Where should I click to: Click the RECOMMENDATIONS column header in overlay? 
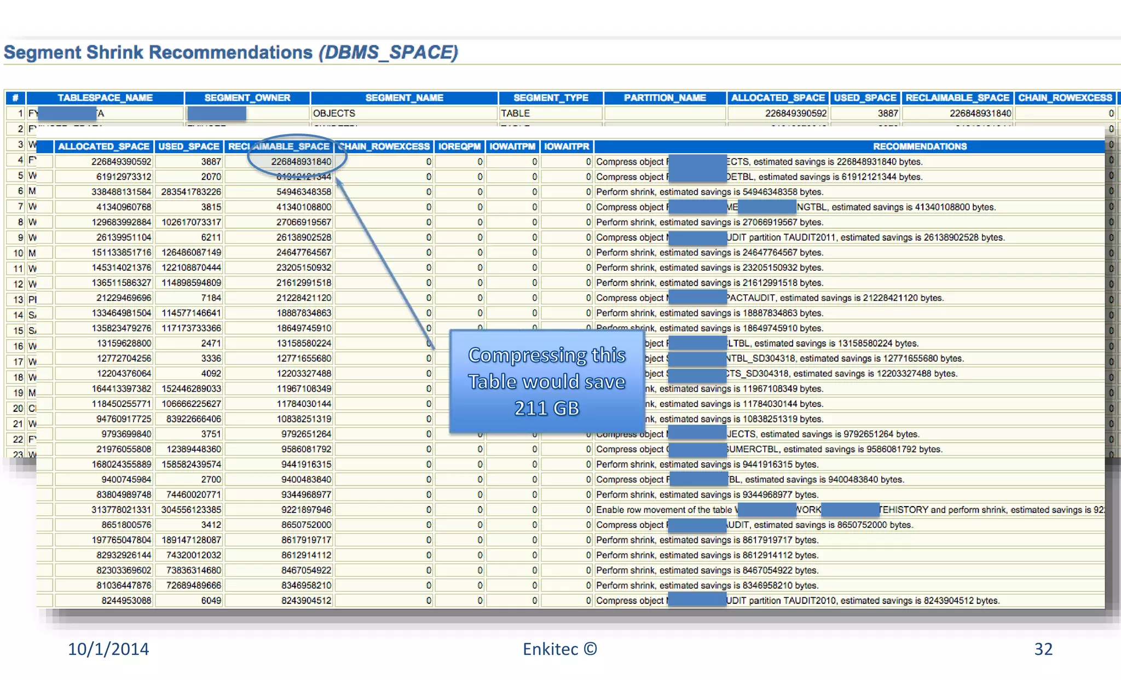pos(920,147)
